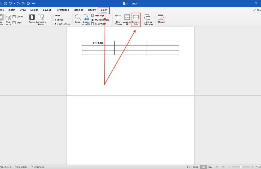
Task: Click the 1373 words counter
Action: [21, 167]
